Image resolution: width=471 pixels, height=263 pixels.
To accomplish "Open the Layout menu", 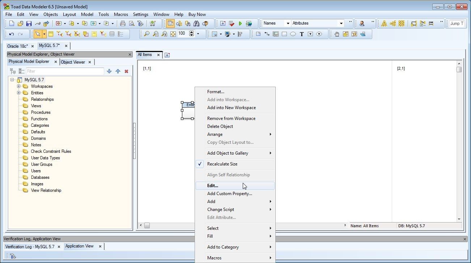I will pyautogui.click(x=69, y=14).
